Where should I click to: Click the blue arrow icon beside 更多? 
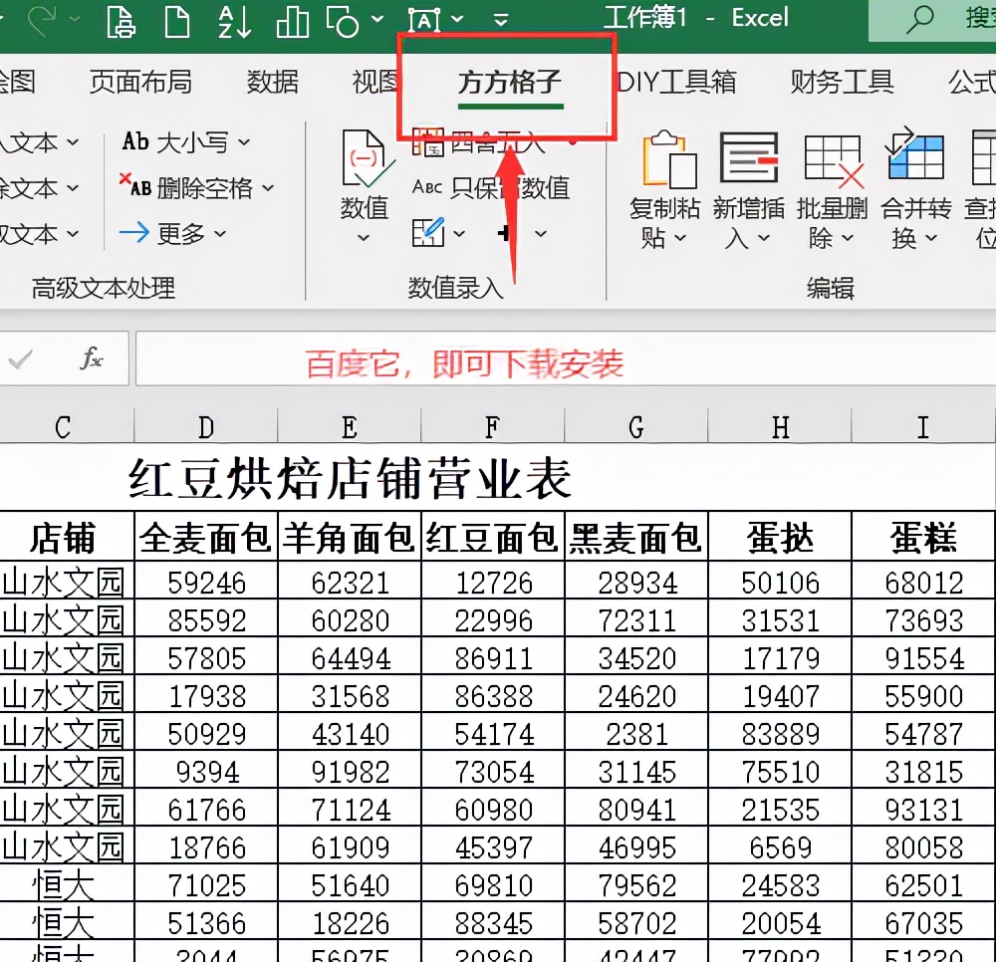[x=134, y=233]
